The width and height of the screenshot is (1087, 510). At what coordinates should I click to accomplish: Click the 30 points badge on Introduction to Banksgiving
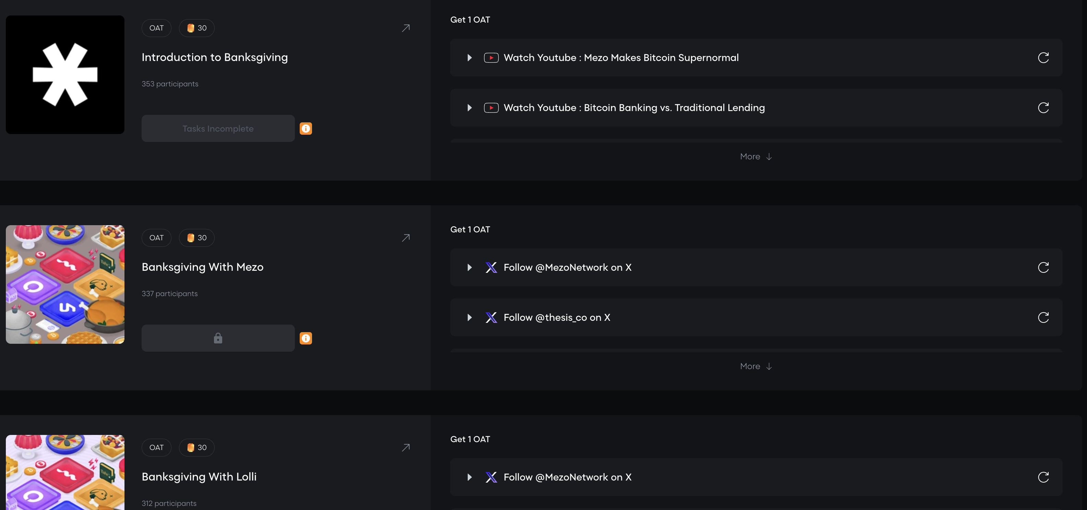pyautogui.click(x=196, y=28)
